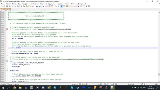This screenshot has height=90, width=160.
Task: Click the Open file toolbar icon
Action: [x=4, y=6]
